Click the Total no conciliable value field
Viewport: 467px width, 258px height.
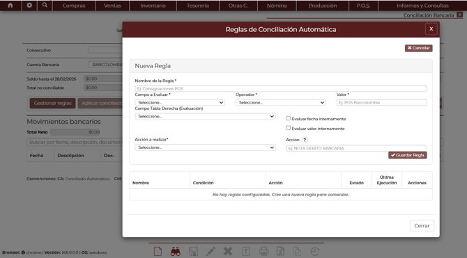tap(103, 88)
